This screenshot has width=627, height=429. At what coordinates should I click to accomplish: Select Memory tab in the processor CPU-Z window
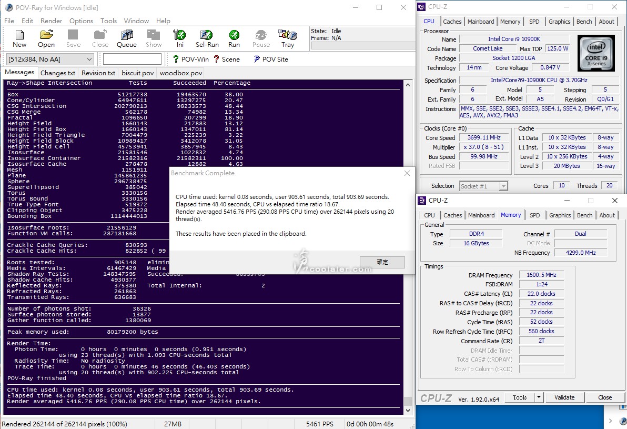click(510, 22)
